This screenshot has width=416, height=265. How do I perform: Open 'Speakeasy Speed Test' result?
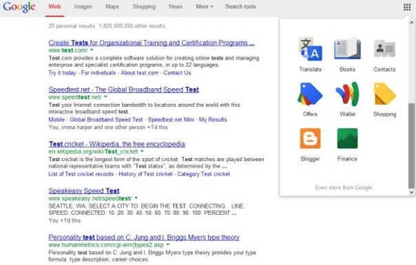(84, 191)
